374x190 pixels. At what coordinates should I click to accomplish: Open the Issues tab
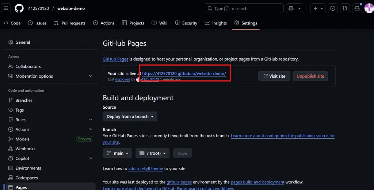pos(37,23)
